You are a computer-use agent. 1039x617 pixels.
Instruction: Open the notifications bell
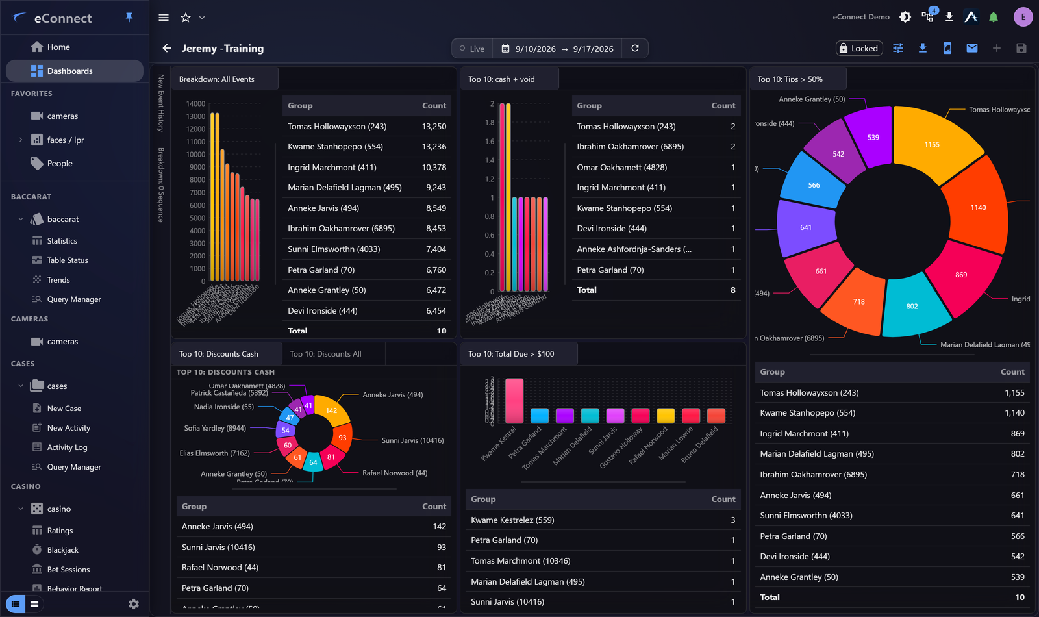tap(994, 17)
